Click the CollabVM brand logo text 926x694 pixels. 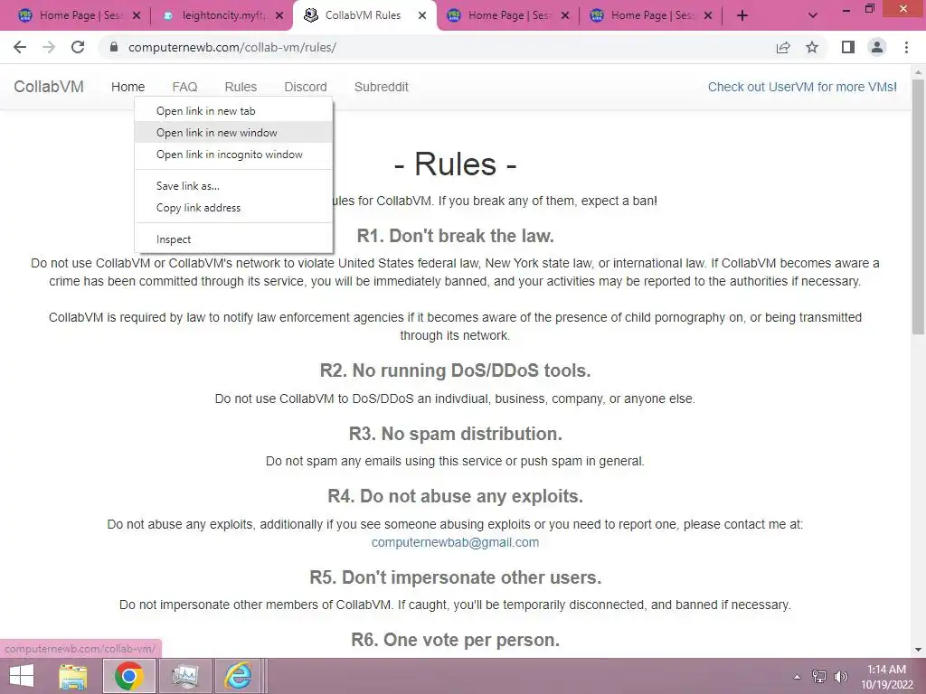click(x=49, y=87)
